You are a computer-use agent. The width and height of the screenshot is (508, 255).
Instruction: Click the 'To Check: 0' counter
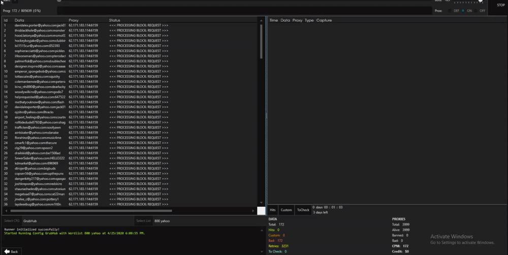point(277,251)
